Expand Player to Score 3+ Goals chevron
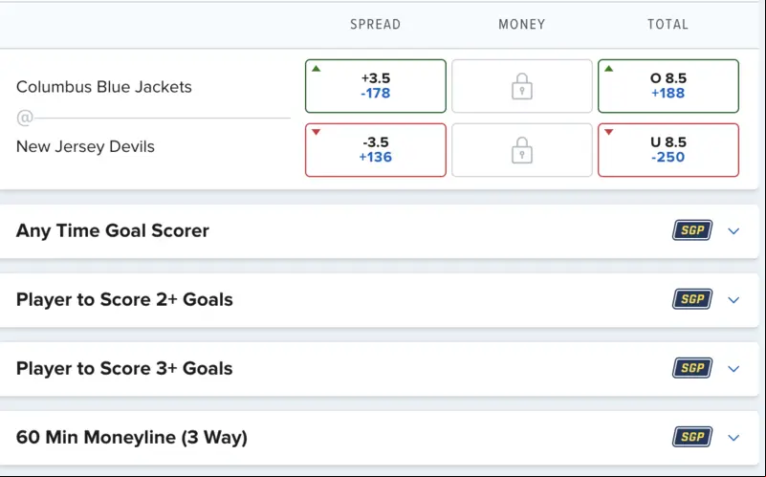This screenshot has height=477, width=766. [733, 369]
